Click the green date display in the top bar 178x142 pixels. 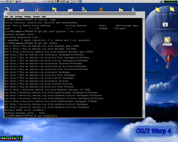tap(171, 1)
